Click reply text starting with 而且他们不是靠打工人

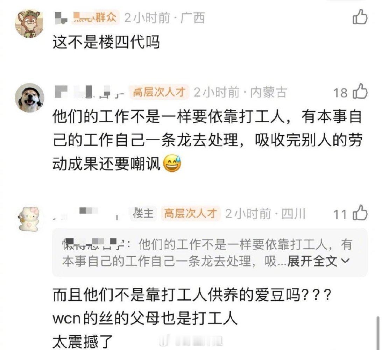[x=192, y=294]
